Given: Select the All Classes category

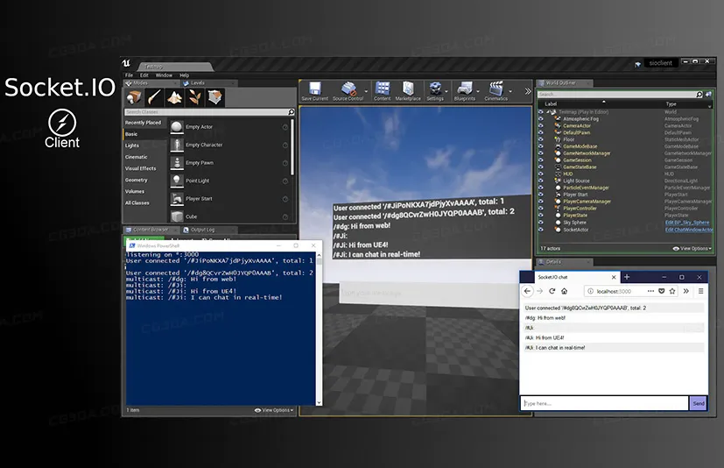Looking at the screenshot, I should (x=137, y=203).
